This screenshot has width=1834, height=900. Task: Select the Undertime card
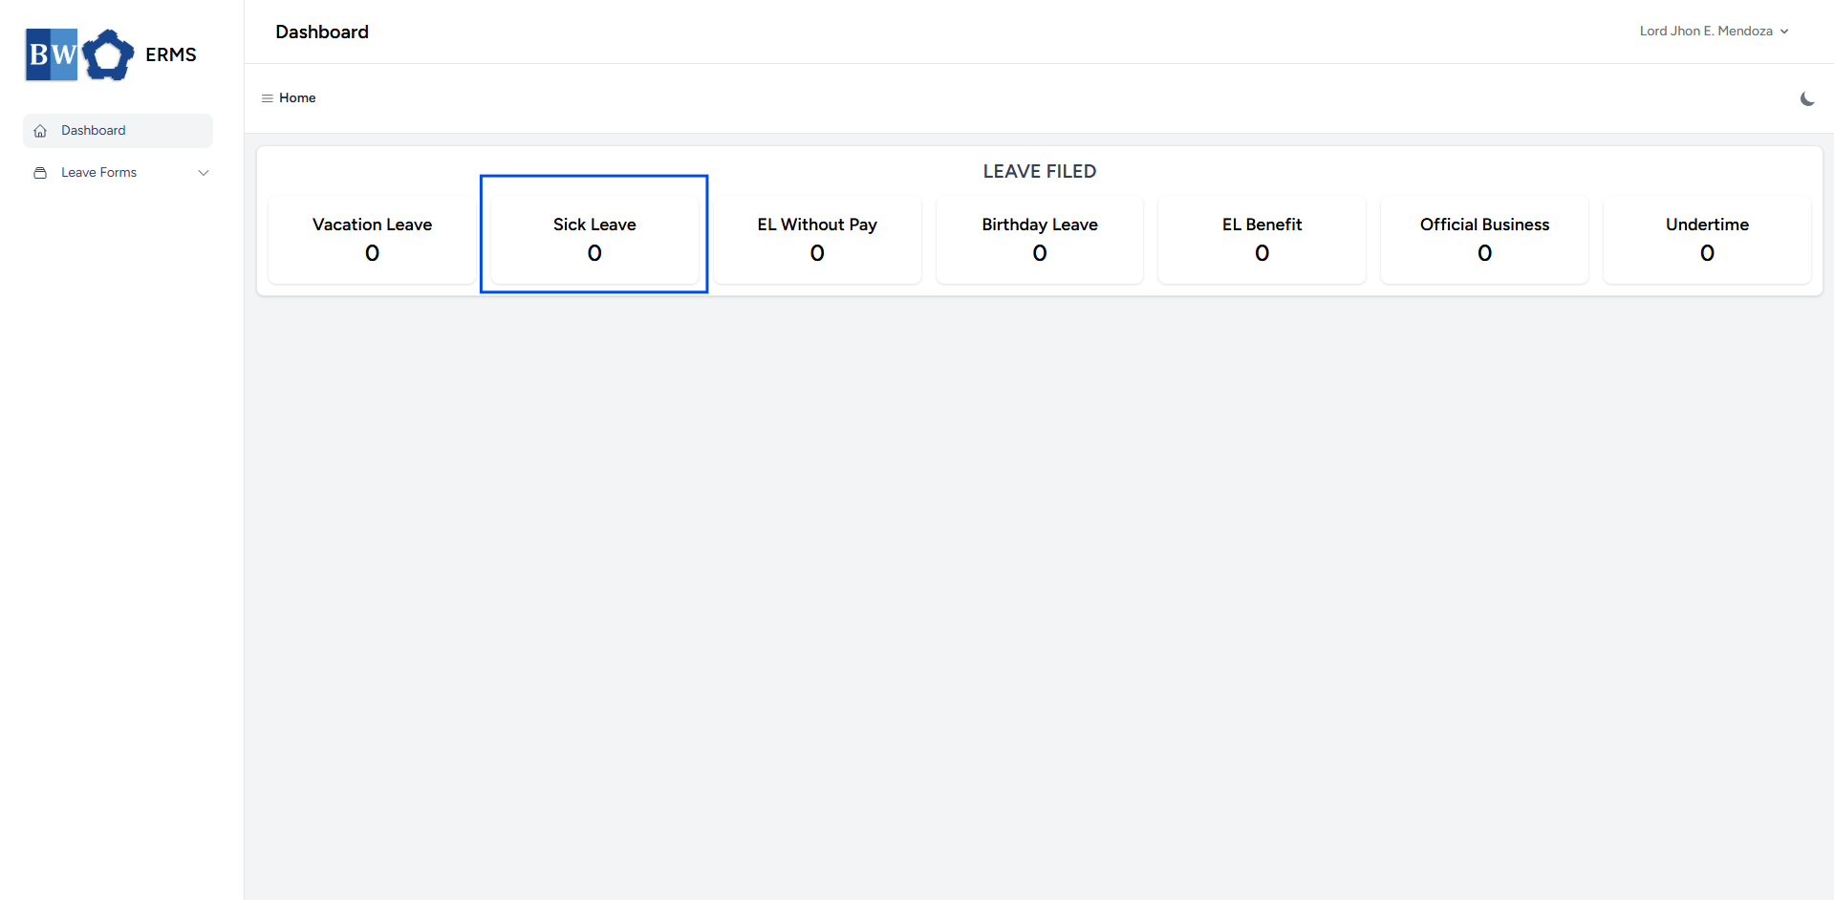coord(1707,239)
